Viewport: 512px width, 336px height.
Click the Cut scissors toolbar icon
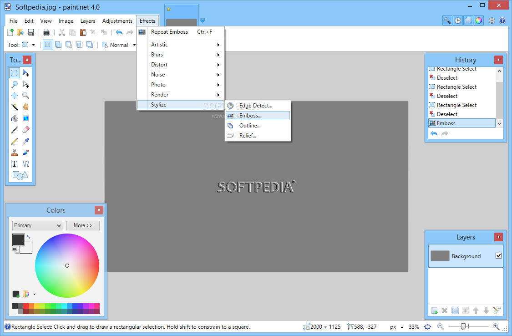(62, 32)
